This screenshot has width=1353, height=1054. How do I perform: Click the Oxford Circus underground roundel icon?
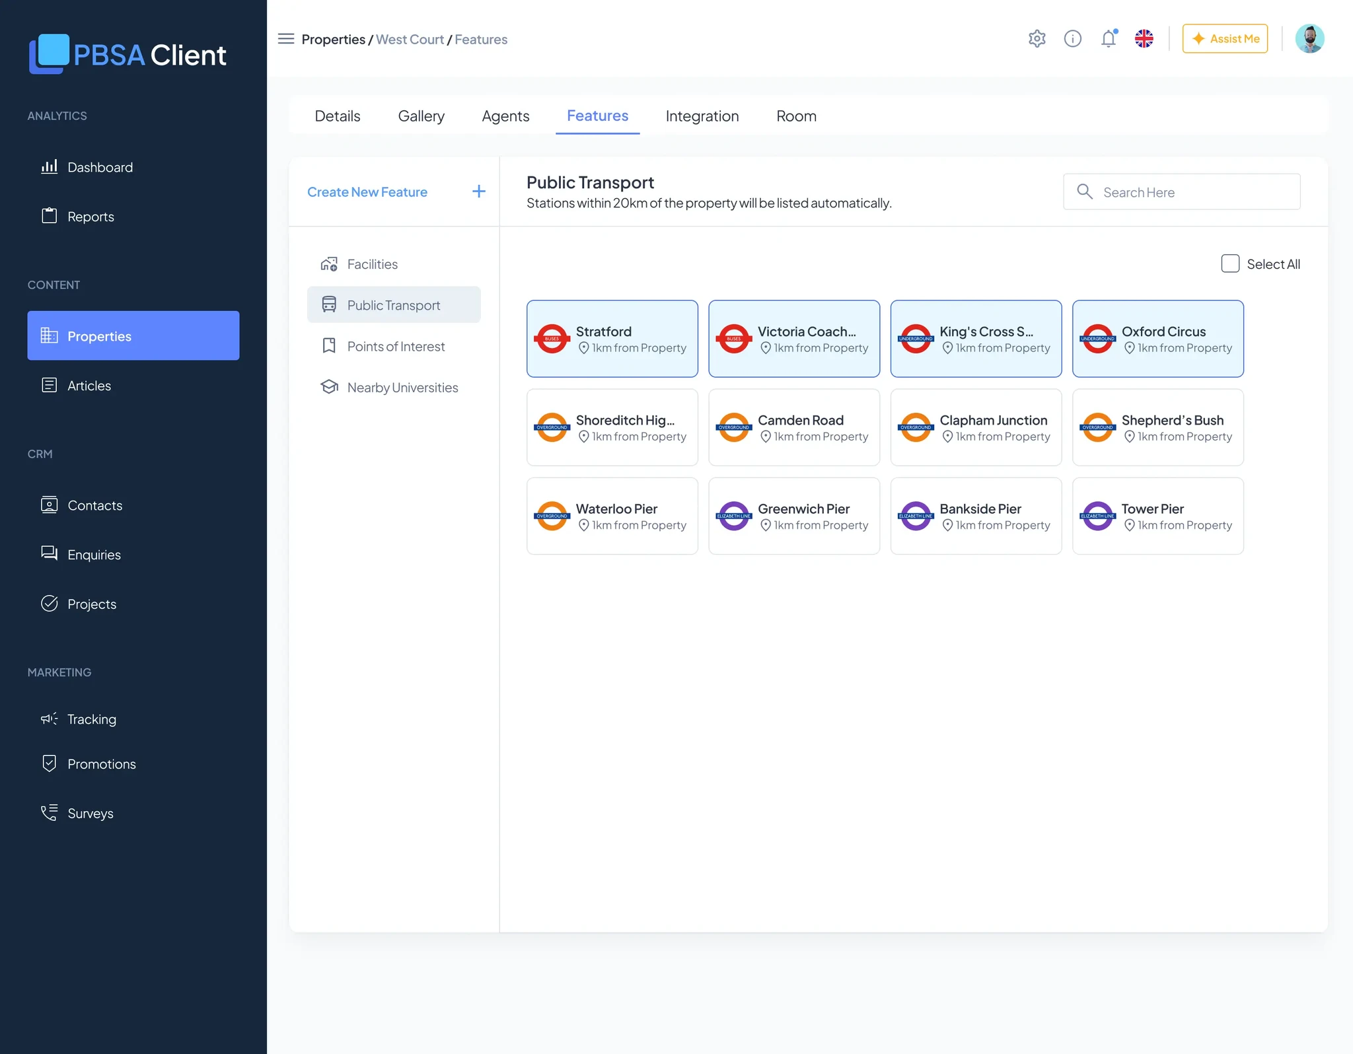[x=1097, y=339]
